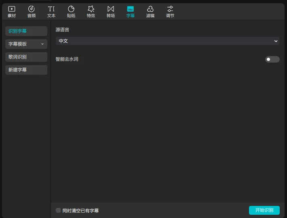Check 同时清空已有字幕 checkbox
This screenshot has height=218, width=287.
tap(58, 210)
